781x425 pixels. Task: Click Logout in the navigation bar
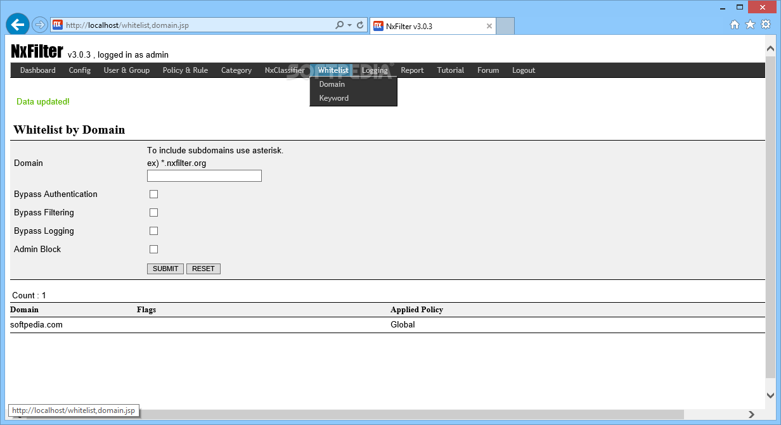point(524,70)
